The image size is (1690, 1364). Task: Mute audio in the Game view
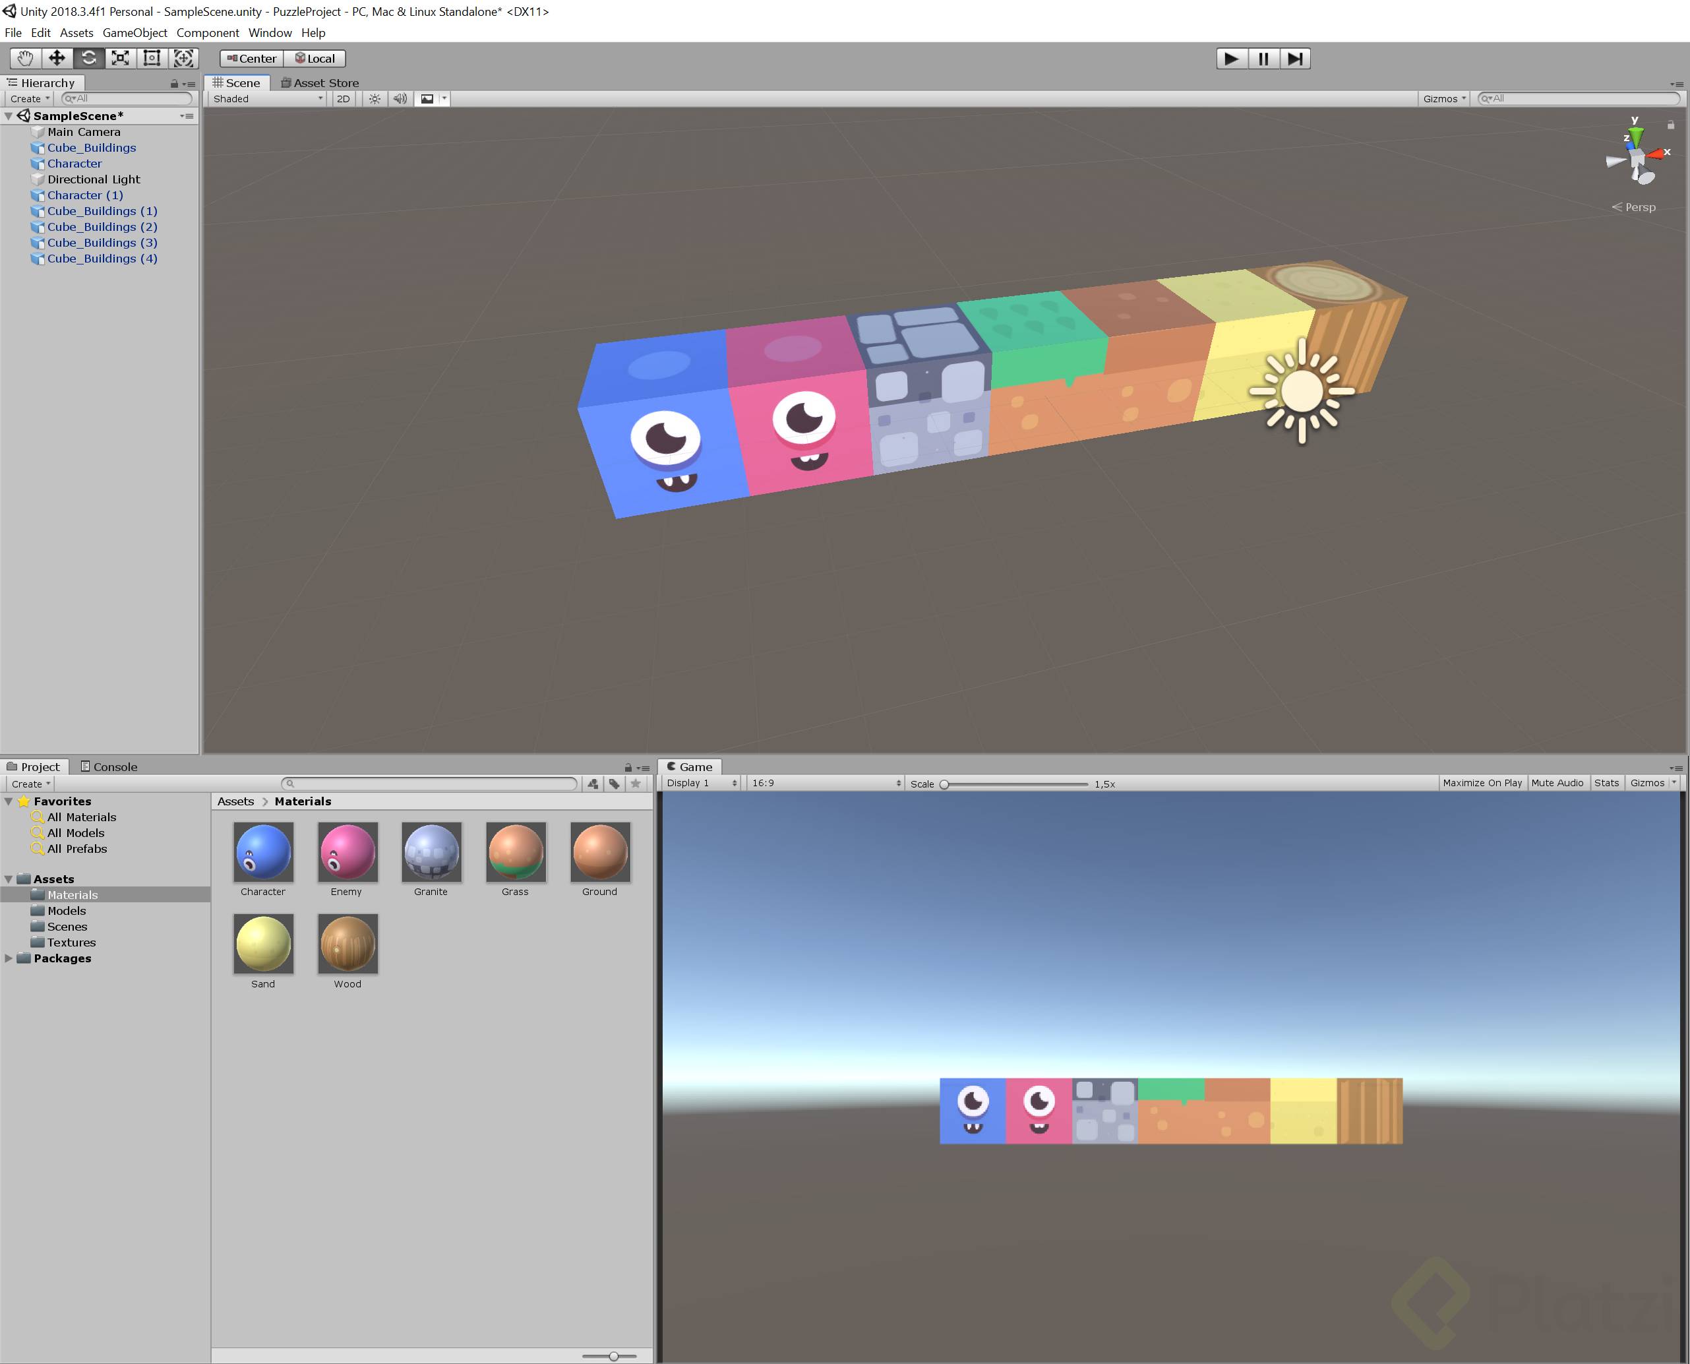coord(1558,782)
